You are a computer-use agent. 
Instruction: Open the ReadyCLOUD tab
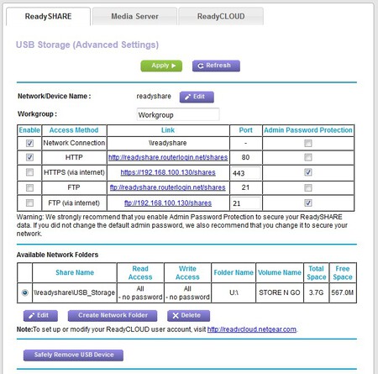pos(221,17)
